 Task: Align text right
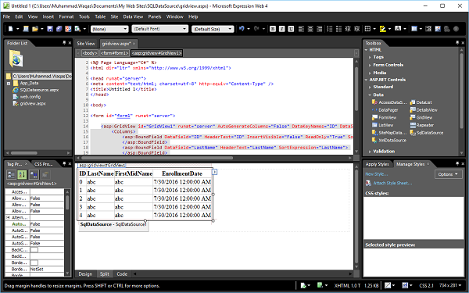click(320, 29)
